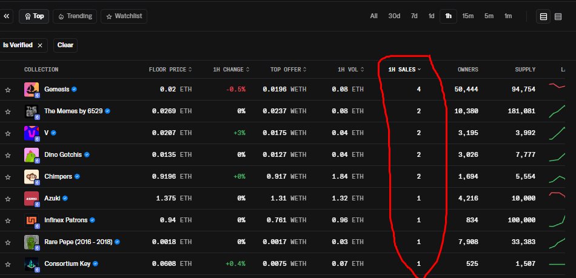Click Gemesis verified badge icon
Screen dimensions: 576x278
[x=74, y=89]
